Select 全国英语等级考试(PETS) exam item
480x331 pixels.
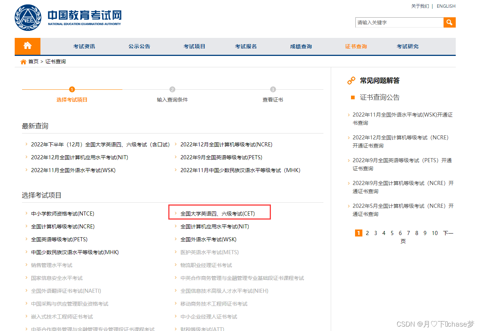[59, 239]
